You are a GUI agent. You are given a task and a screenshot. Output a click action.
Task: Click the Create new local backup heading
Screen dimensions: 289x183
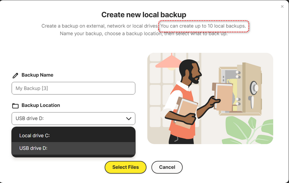pyautogui.click(x=144, y=15)
